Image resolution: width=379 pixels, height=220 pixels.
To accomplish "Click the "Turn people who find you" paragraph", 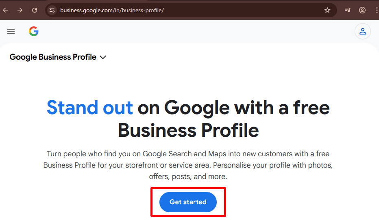I will click(188, 154).
